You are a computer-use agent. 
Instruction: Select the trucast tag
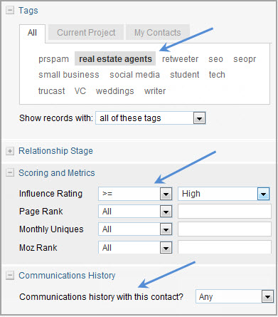[x=52, y=91]
